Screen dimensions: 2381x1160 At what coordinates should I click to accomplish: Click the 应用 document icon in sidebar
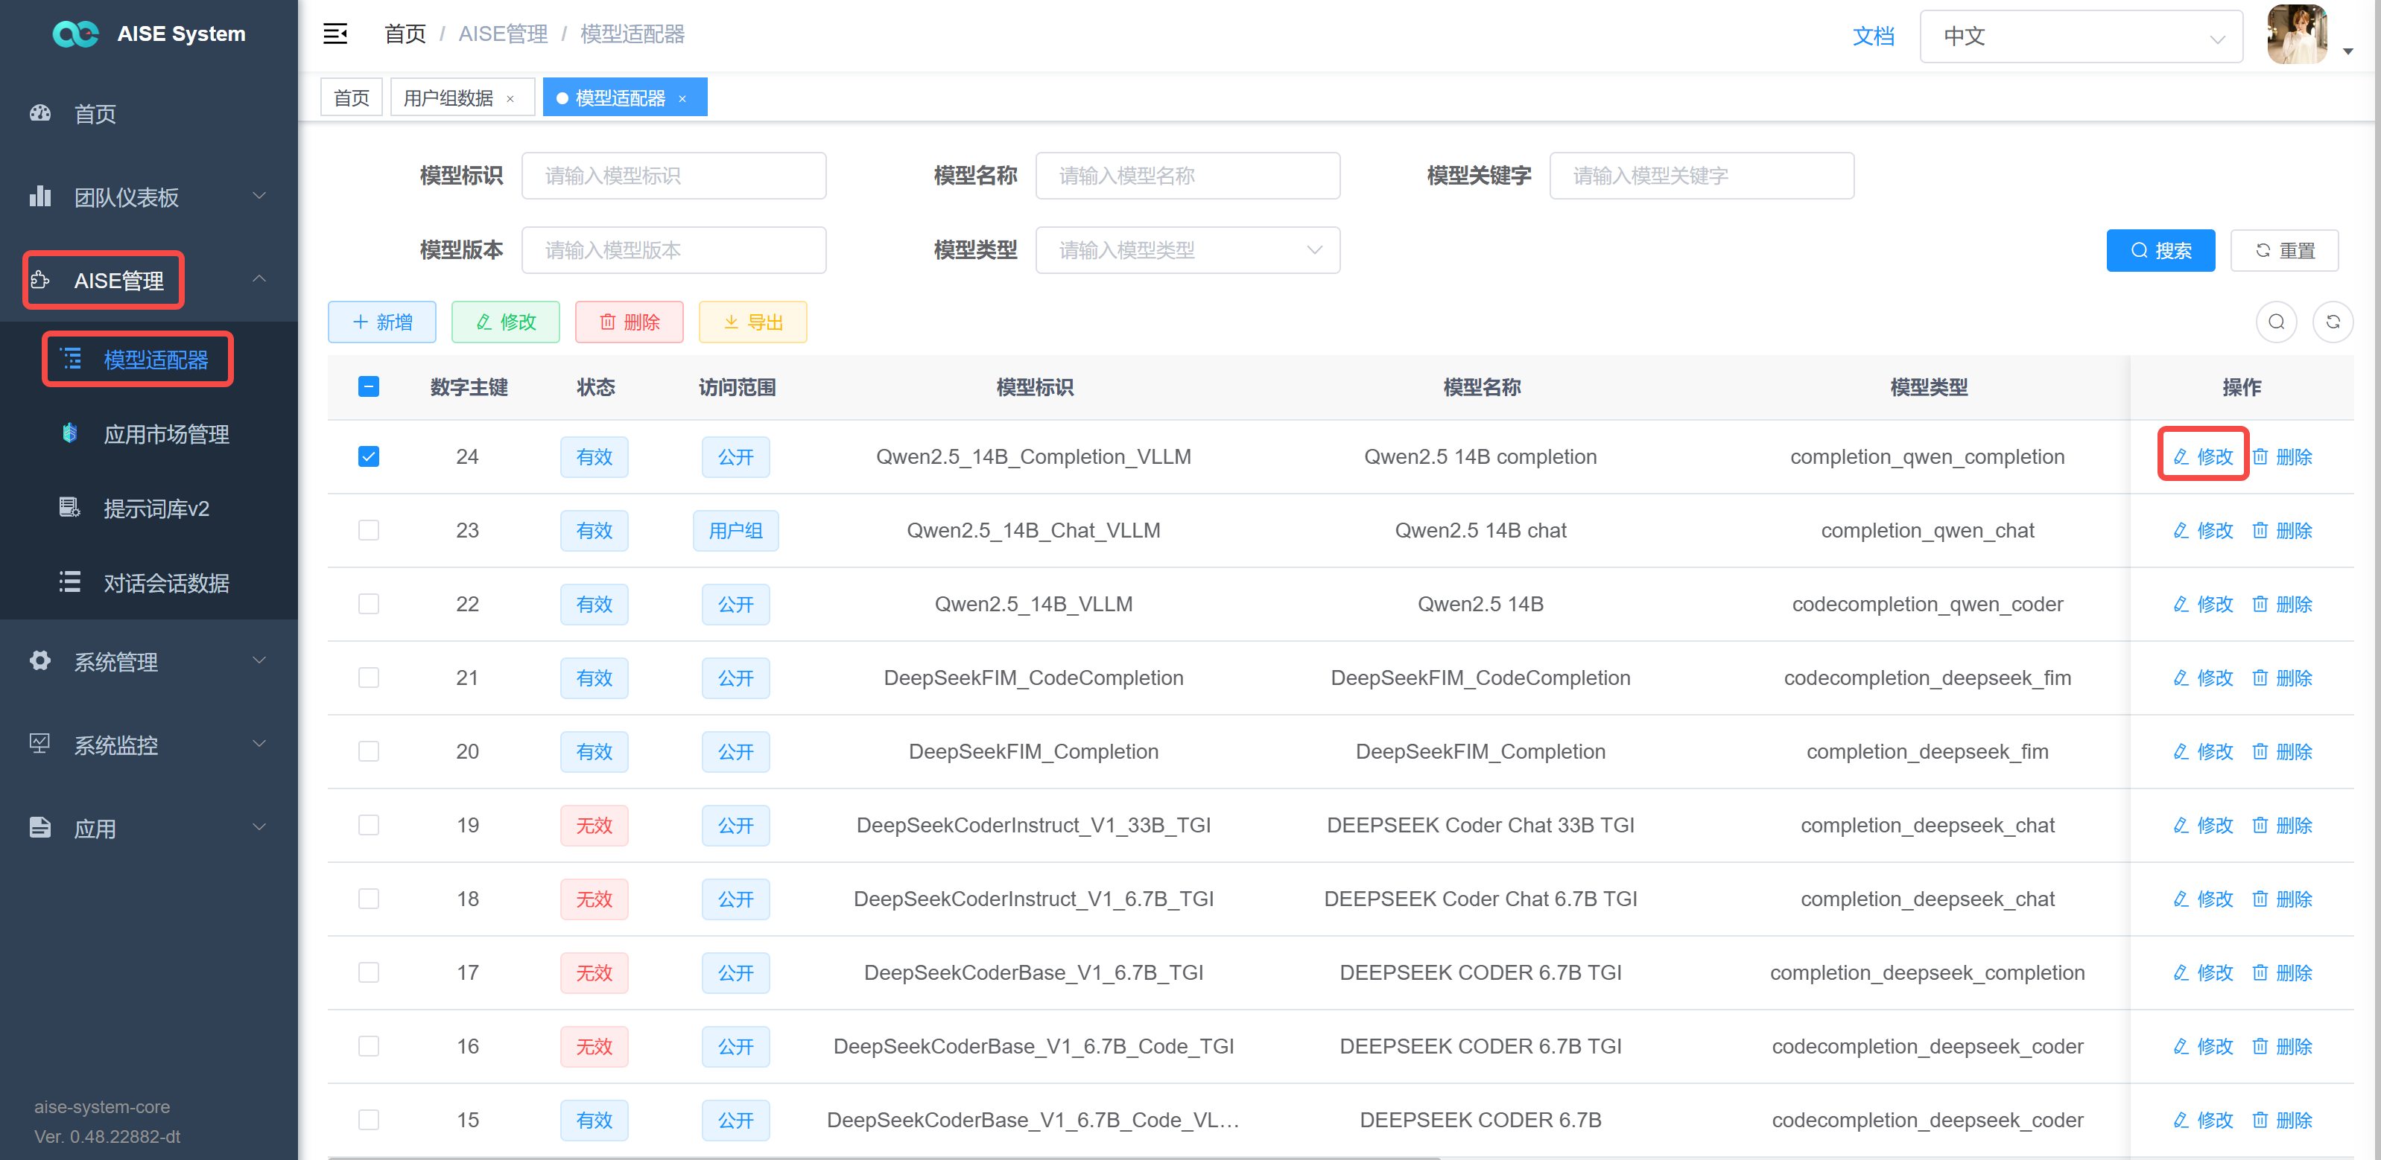pos(39,826)
